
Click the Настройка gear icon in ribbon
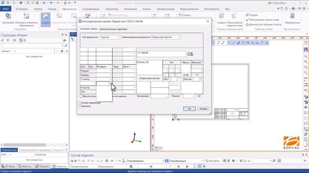8,16
